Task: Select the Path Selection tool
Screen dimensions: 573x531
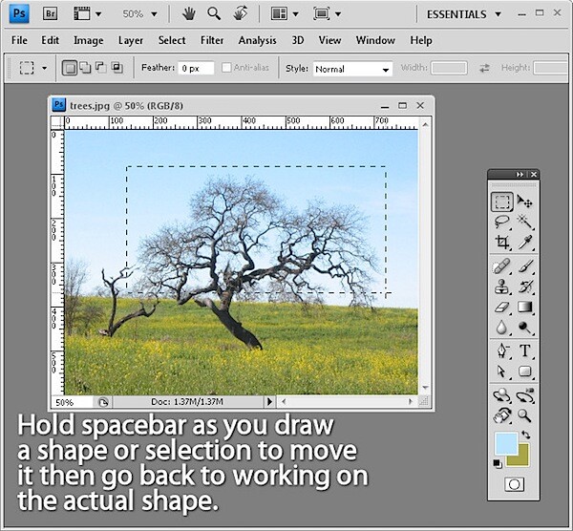Action: 501,372
